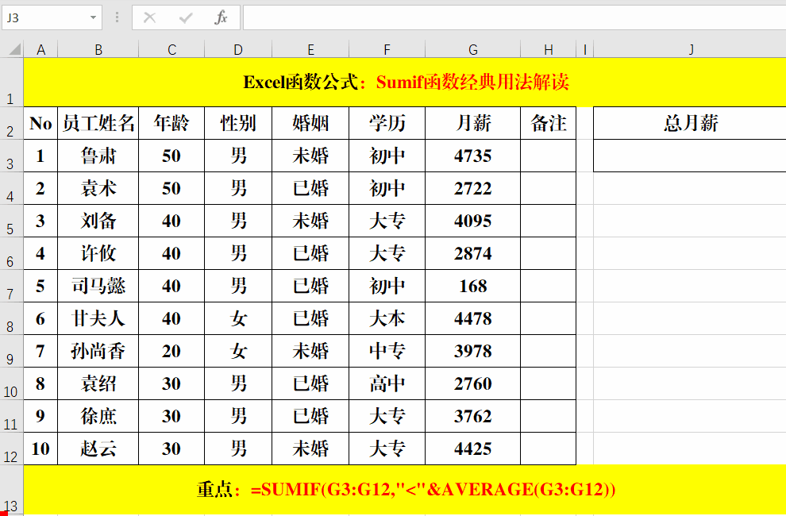This screenshot has height=516, width=786.
Task: Click the name cell 袁绍
Action: tap(98, 384)
